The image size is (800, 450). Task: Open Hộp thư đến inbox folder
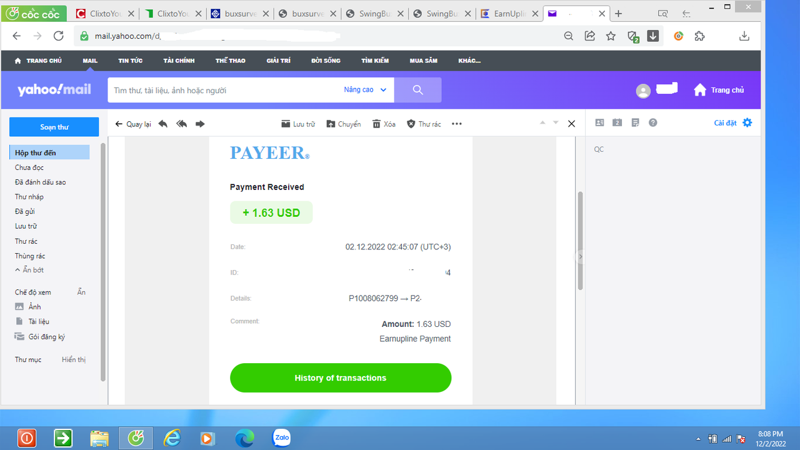pos(49,152)
